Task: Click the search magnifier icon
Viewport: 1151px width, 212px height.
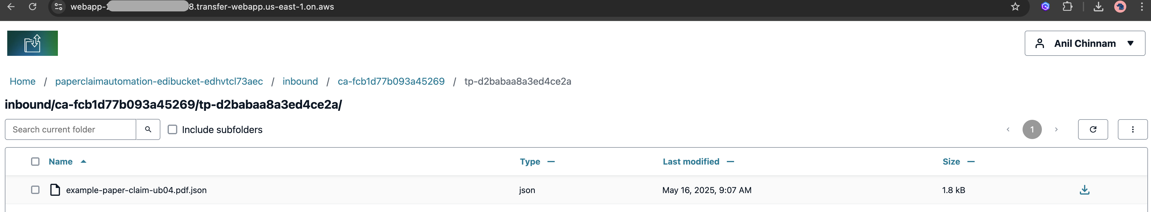Action: click(148, 129)
